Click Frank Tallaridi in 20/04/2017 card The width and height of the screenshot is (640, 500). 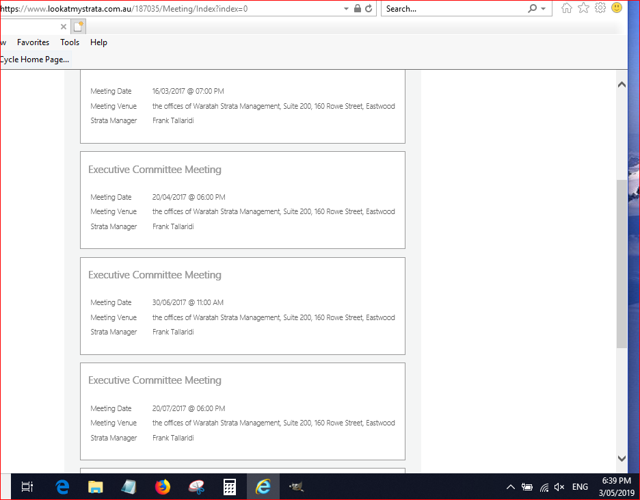click(x=173, y=226)
